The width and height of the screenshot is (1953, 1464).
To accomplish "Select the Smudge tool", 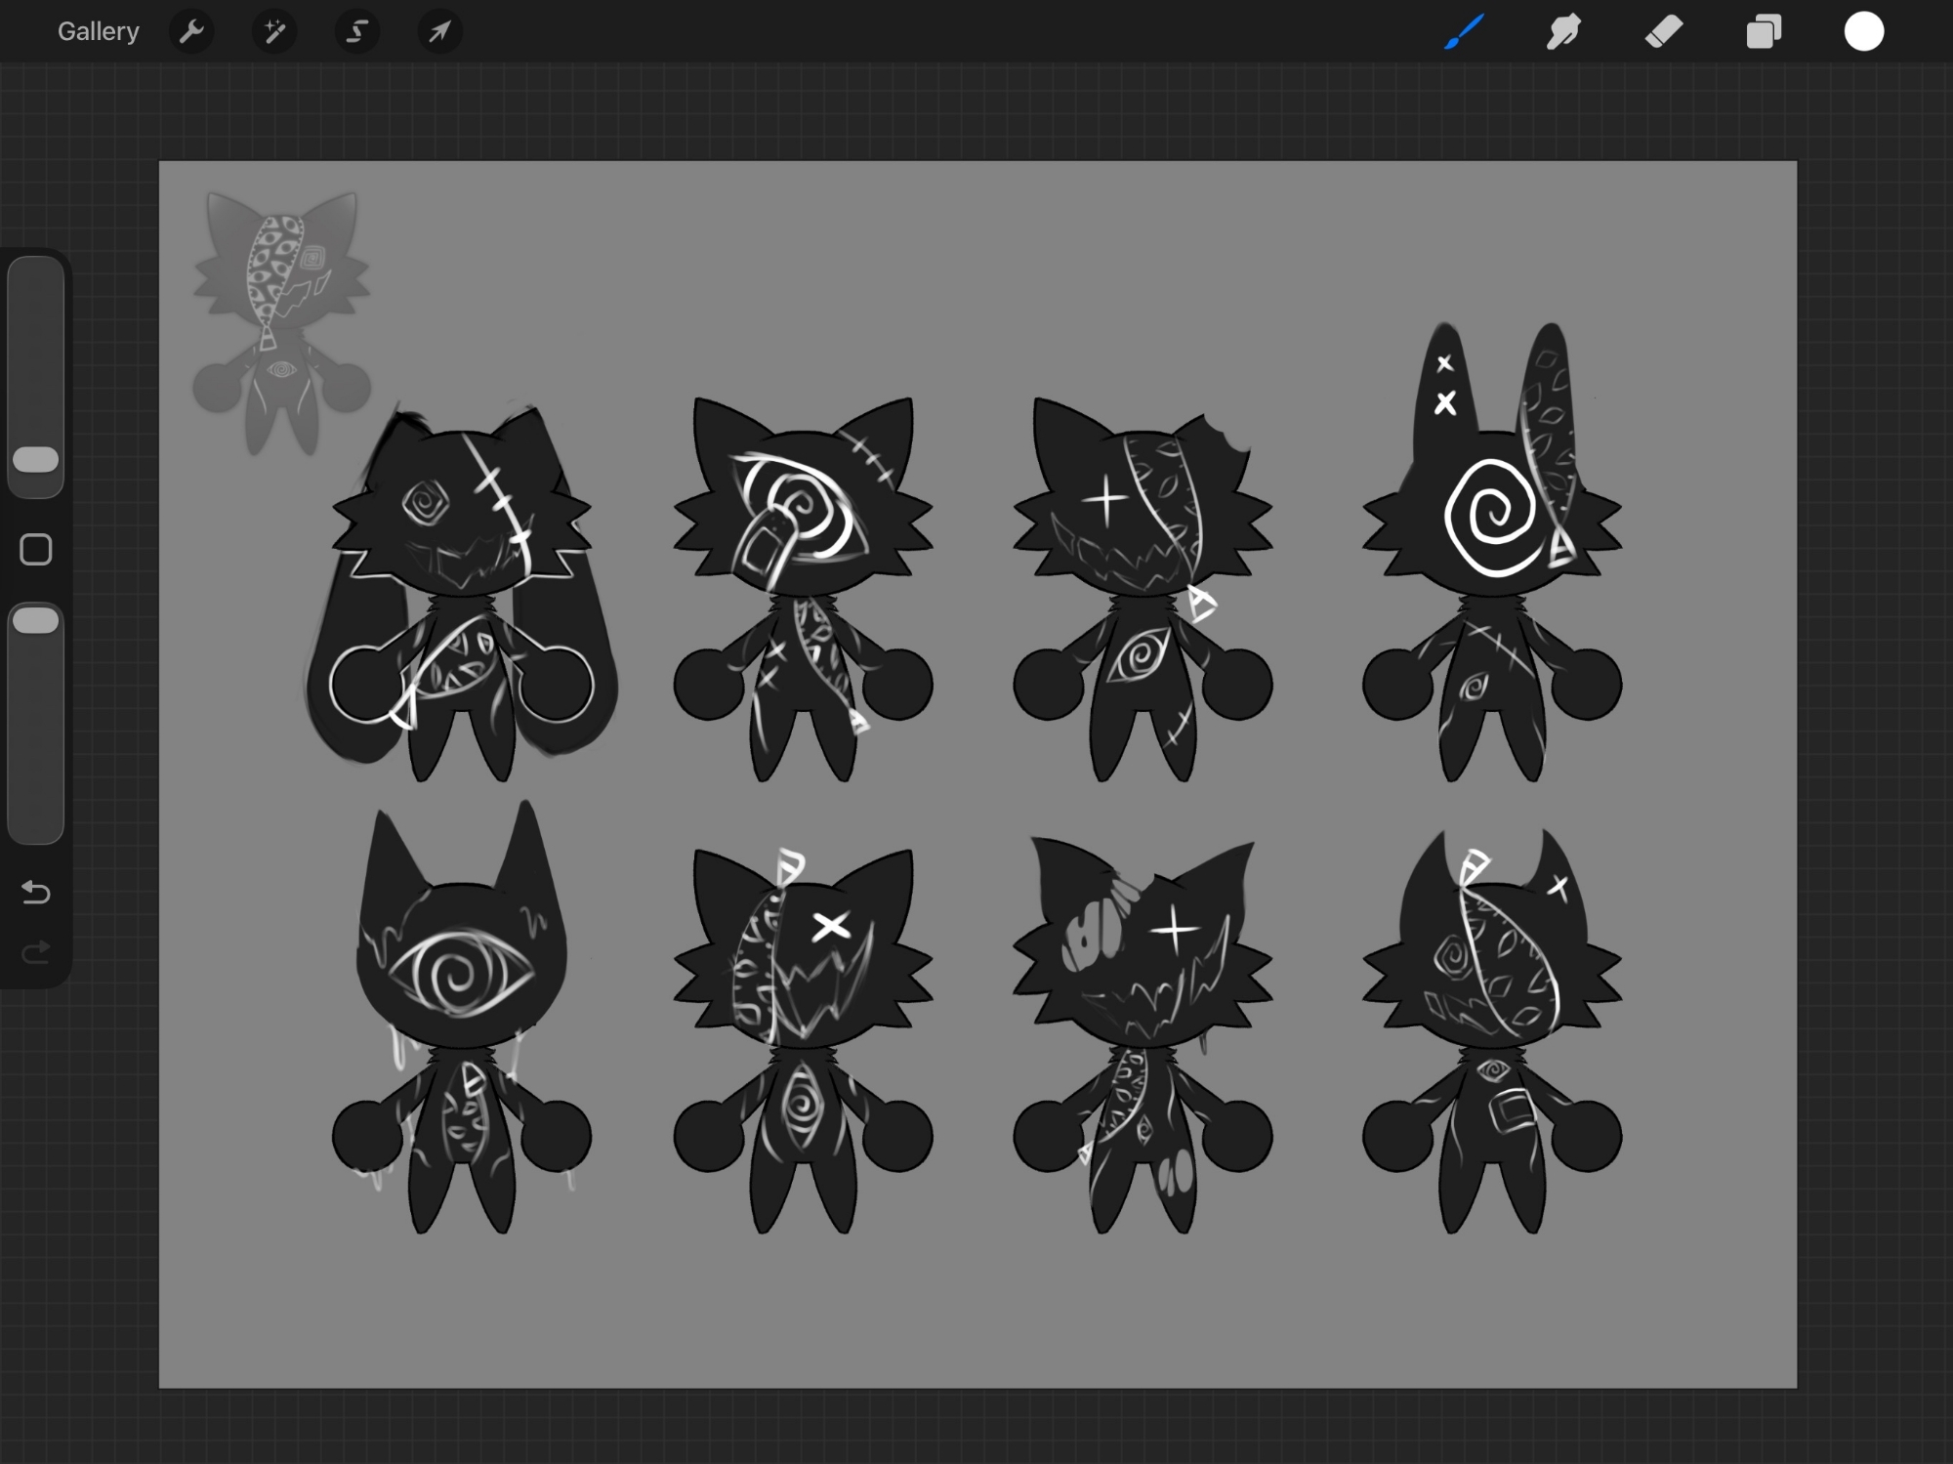I will point(1563,31).
